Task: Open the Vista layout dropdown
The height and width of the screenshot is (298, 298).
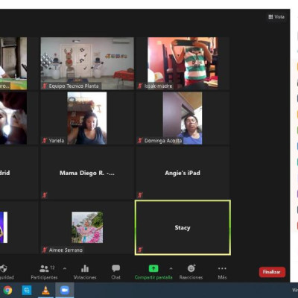Action: (276, 17)
